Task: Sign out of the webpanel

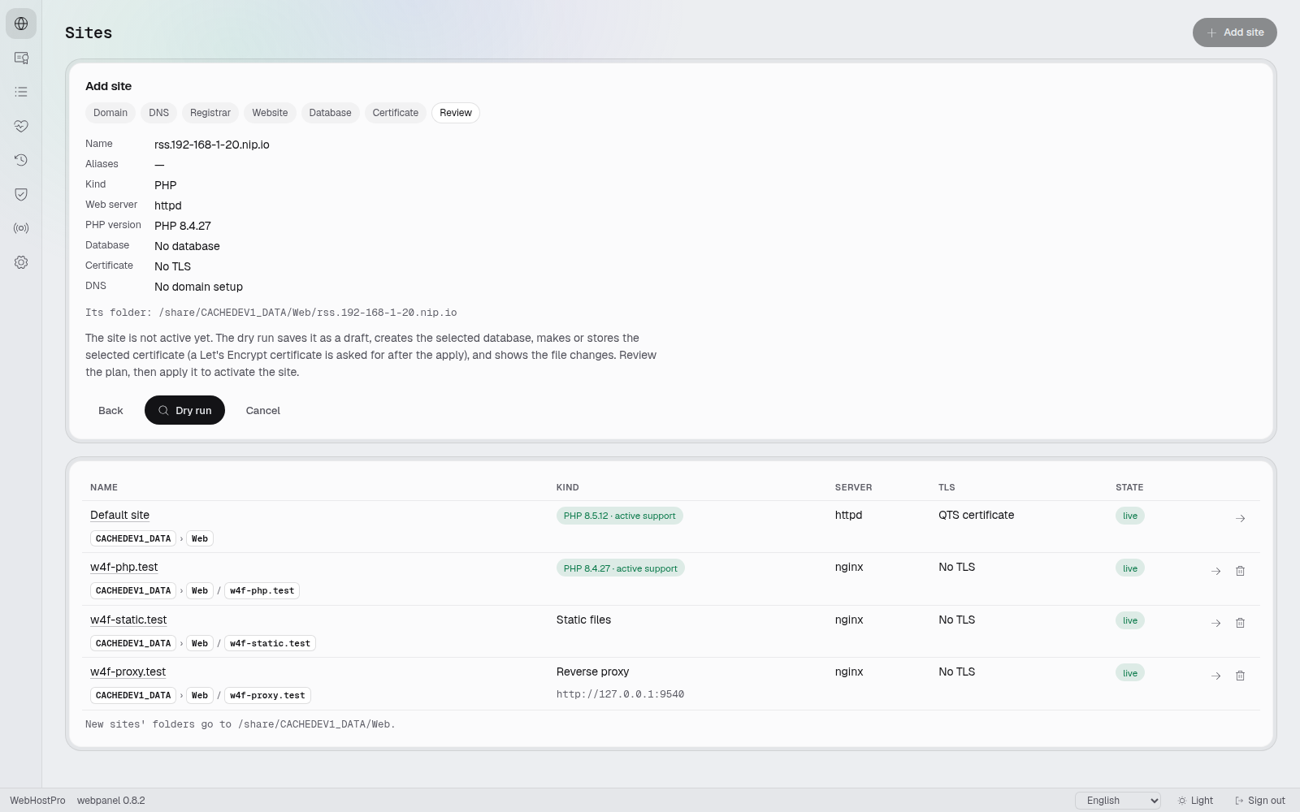Action: [1260, 801]
